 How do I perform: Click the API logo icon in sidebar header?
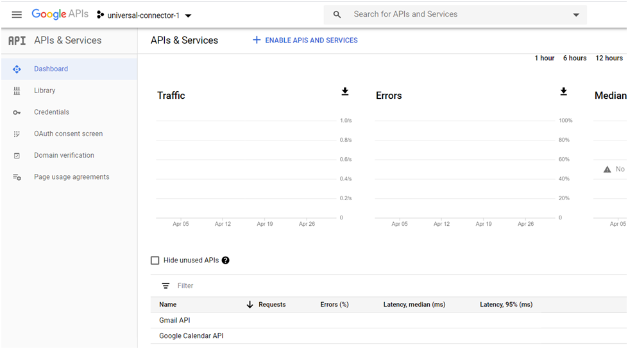[17, 40]
